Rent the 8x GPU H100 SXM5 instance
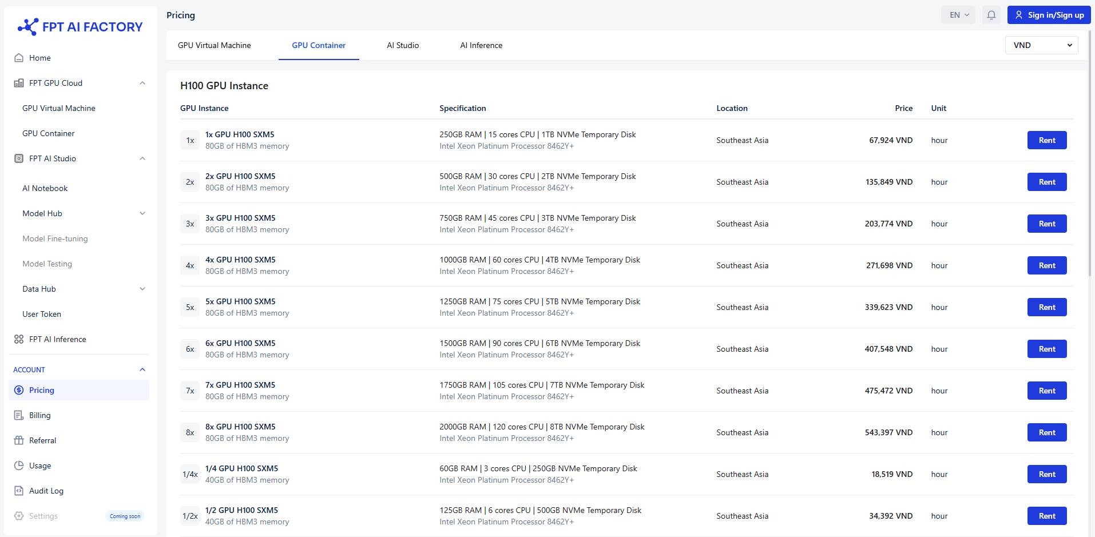1095x537 pixels. (x=1047, y=432)
